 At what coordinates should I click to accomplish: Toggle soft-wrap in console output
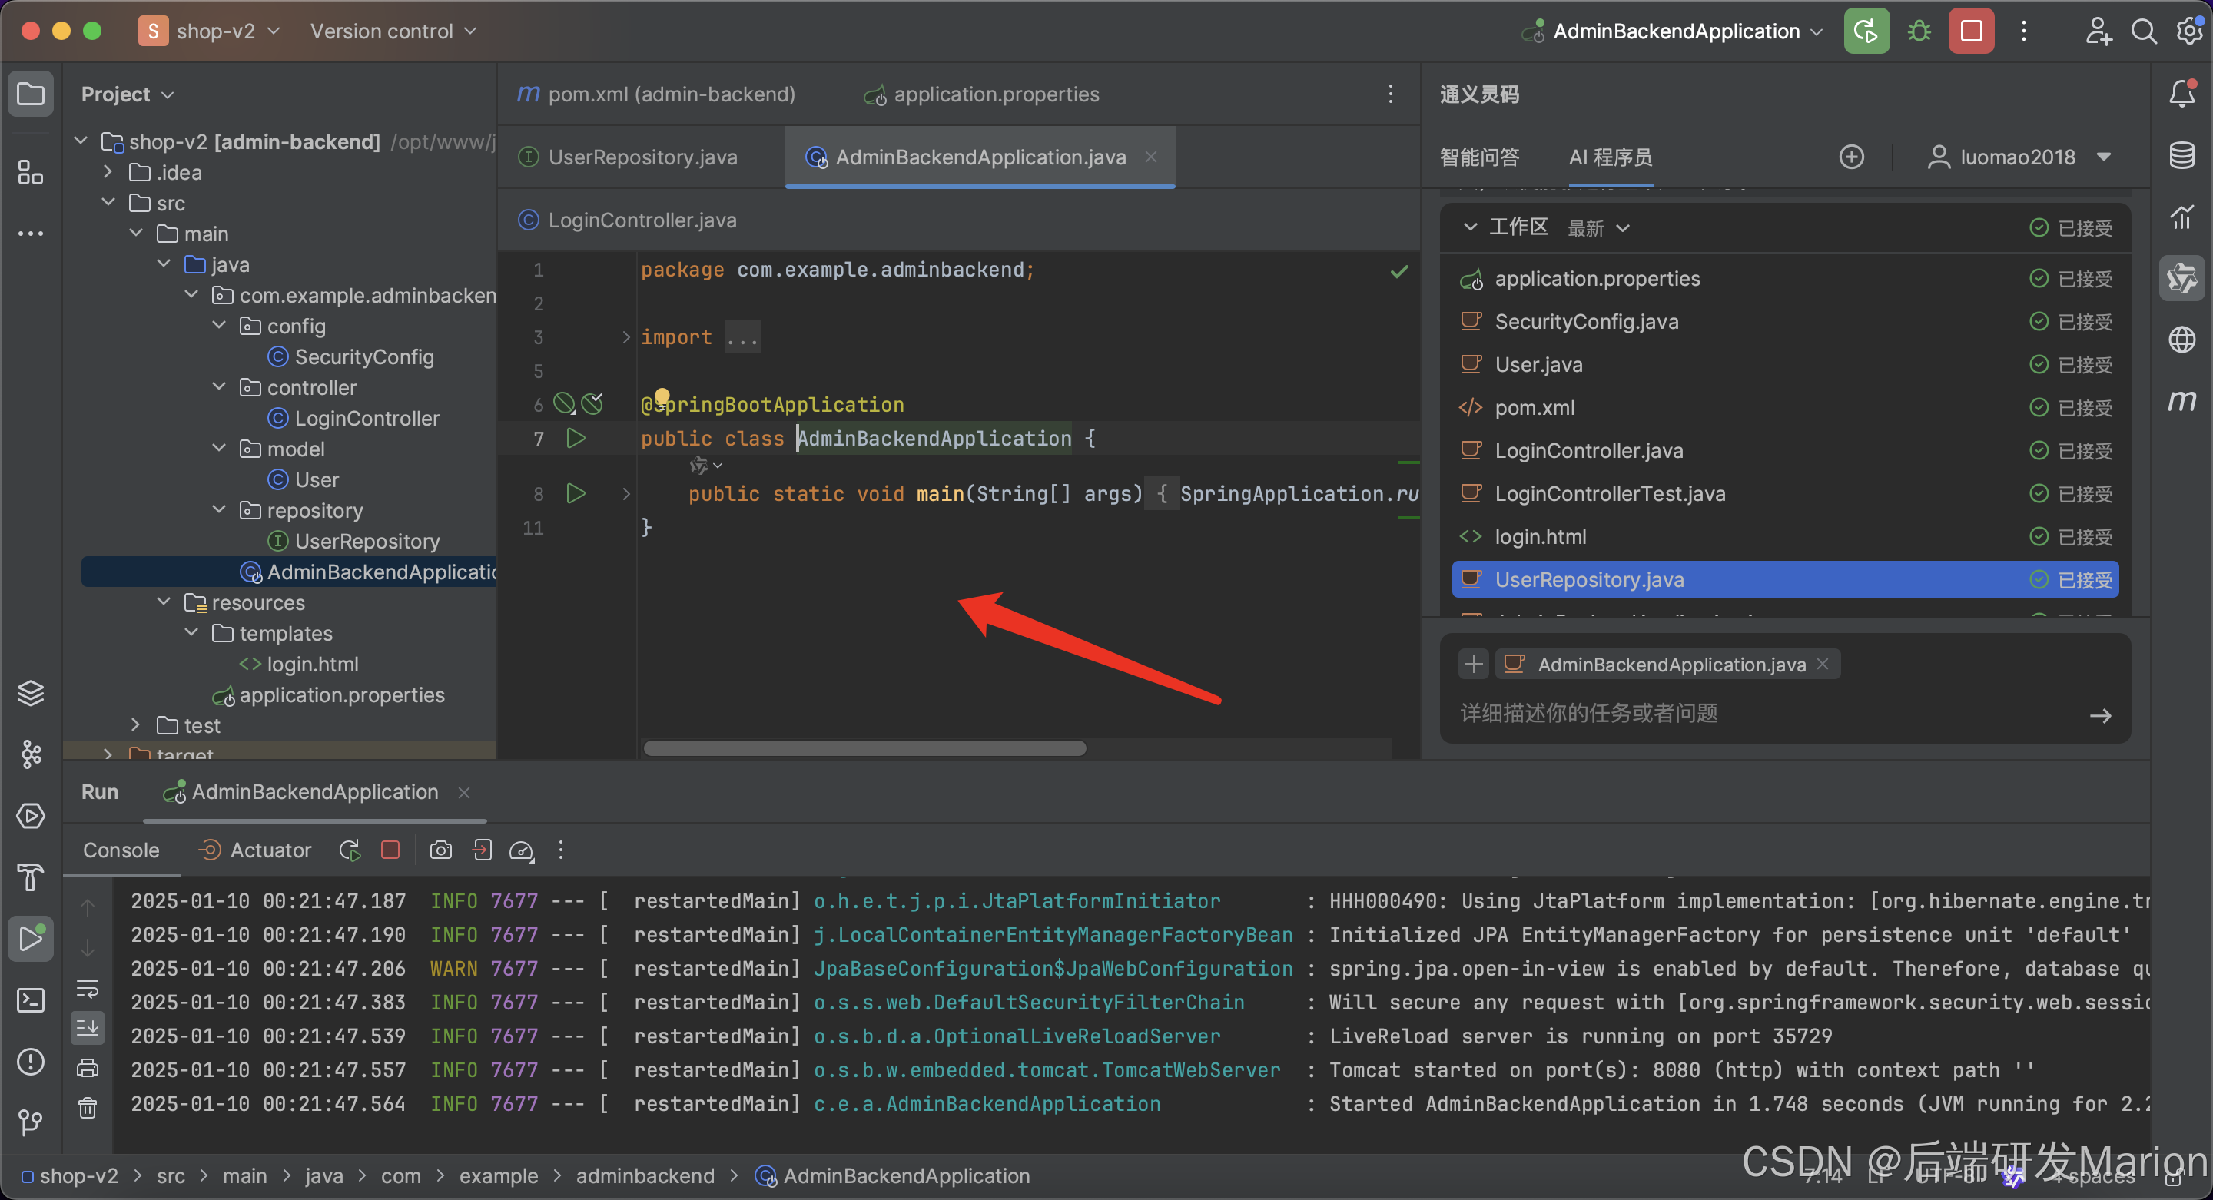pyautogui.click(x=88, y=988)
